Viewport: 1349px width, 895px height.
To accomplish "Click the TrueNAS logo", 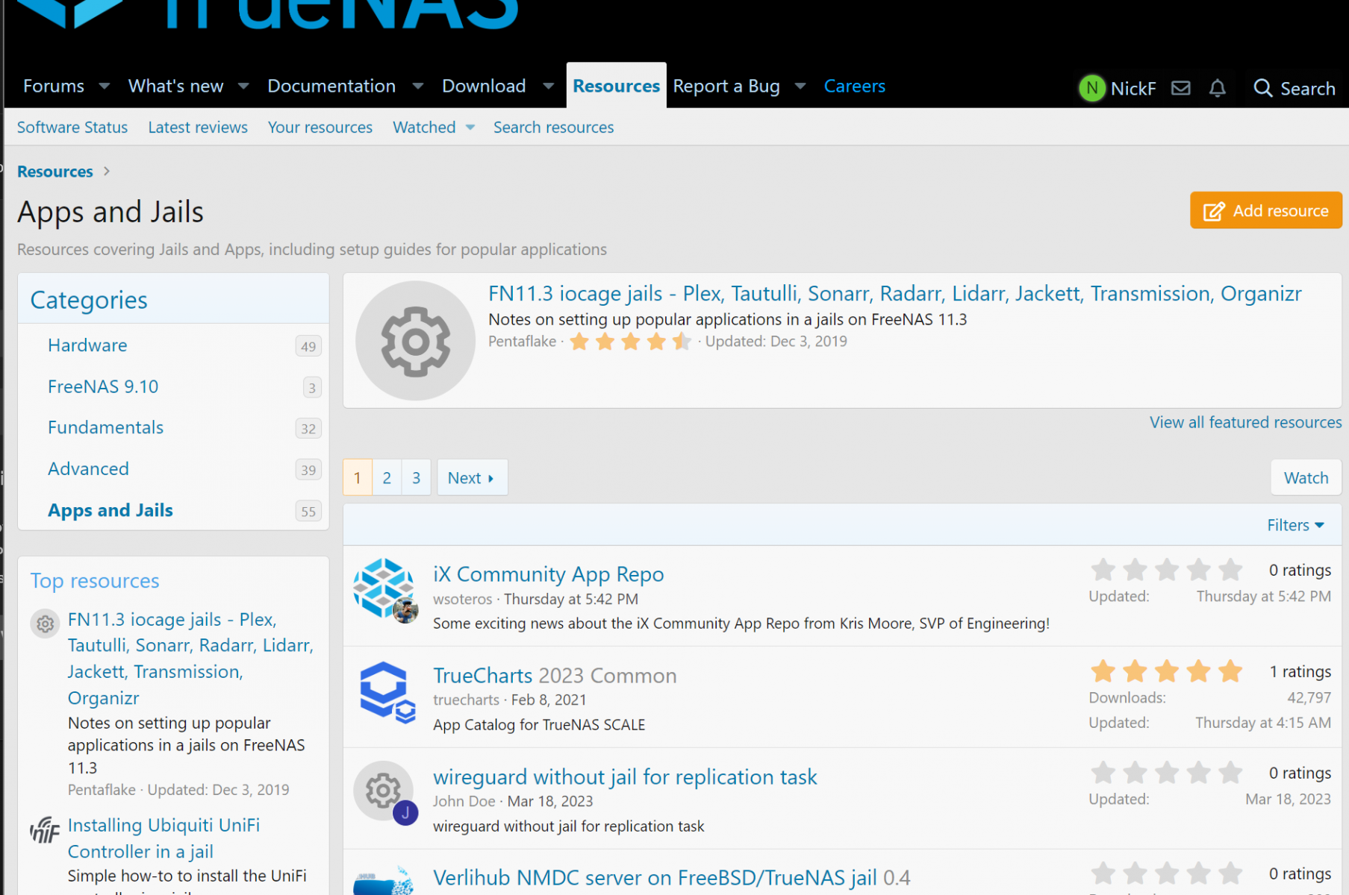I will click(269, 13).
